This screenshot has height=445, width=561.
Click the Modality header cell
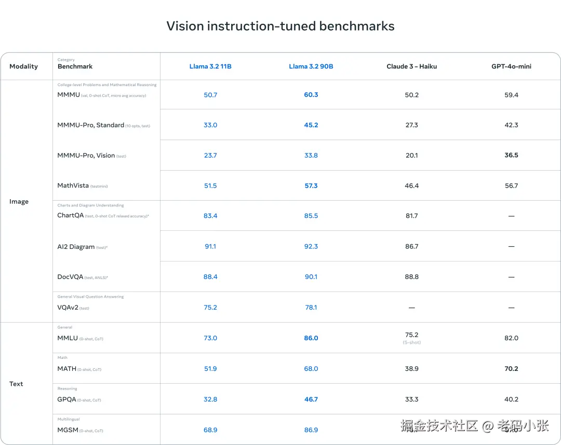click(x=23, y=66)
